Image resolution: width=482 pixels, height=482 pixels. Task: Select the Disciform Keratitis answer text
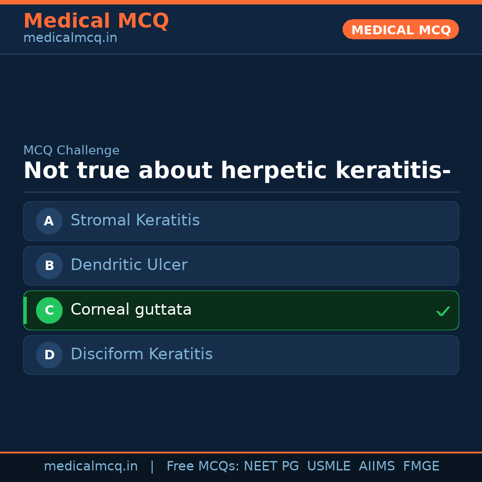(x=141, y=354)
